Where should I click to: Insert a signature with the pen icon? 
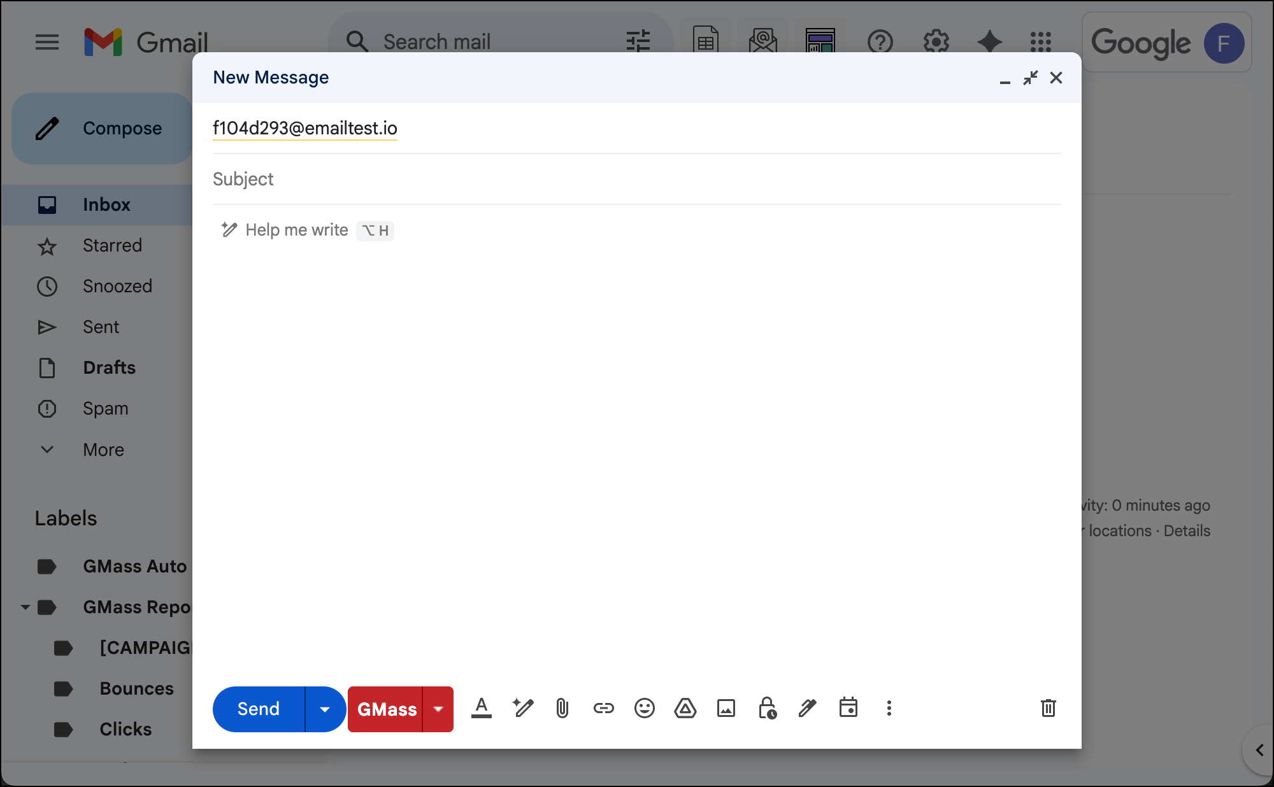[807, 709]
